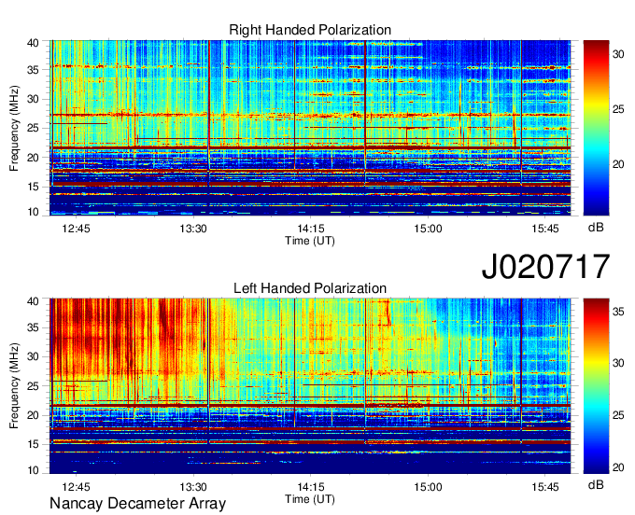635x515 pixels.
Task: Click the 10 MHz tick of Right Handed plot
Action: 34,212
